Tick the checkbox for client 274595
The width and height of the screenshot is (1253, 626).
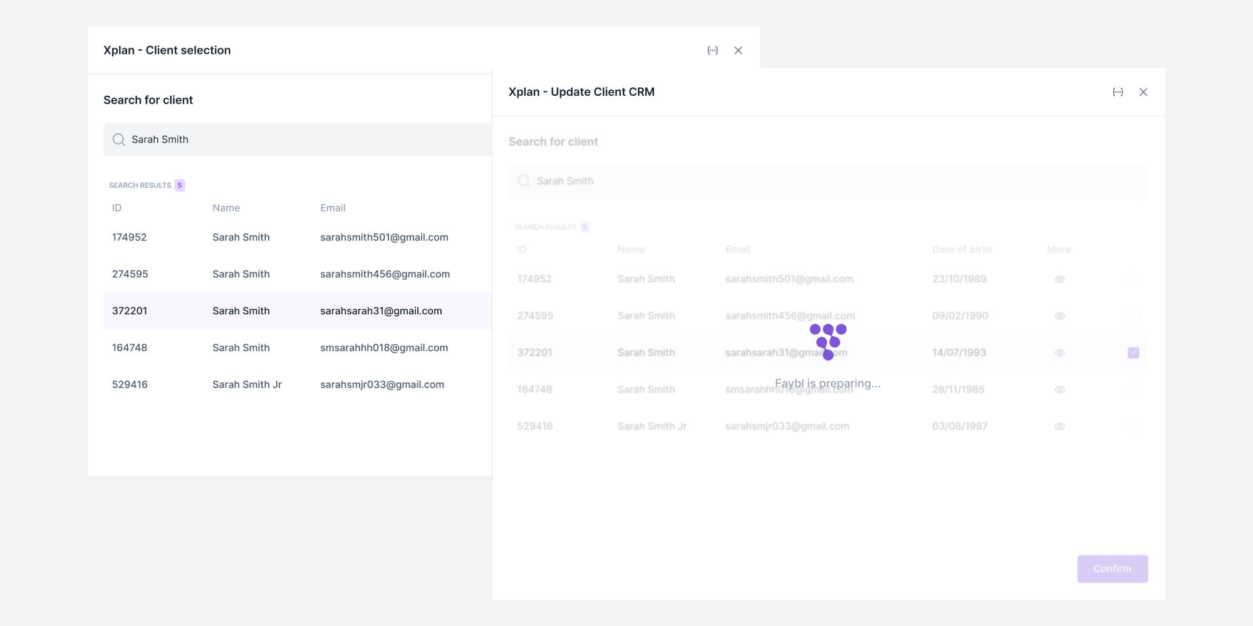click(x=1133, y=316)
